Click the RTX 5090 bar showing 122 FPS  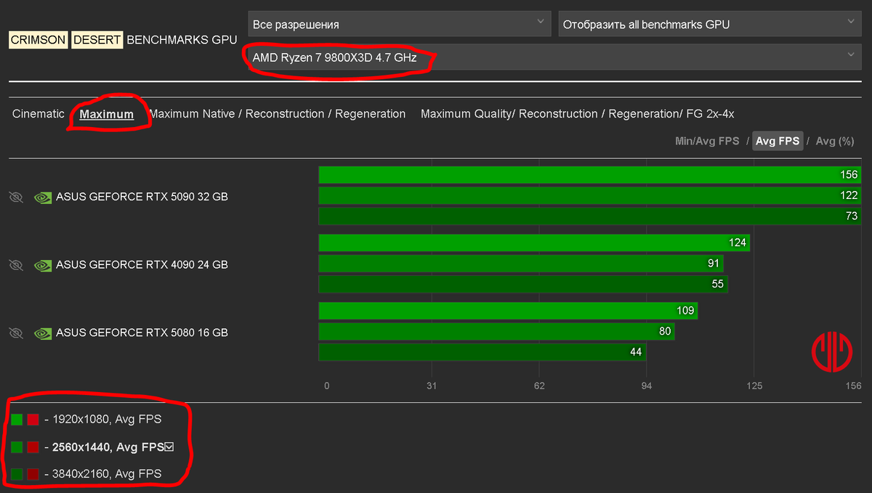coord(590,195)
